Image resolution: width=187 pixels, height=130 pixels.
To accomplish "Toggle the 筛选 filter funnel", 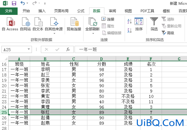I will 154,24.
